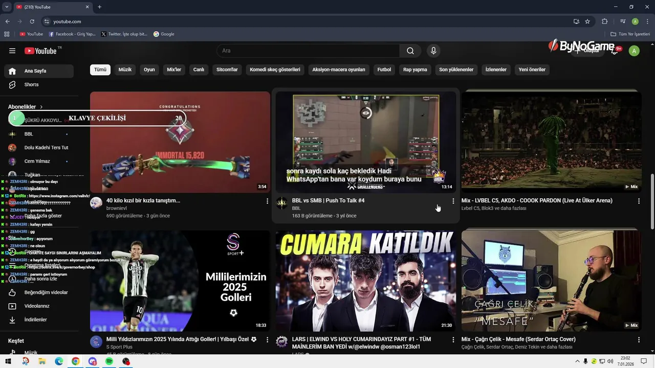This screenshot has height=368, width=655.
Task: Open Windows Start menu
Action: click(8, 361)
